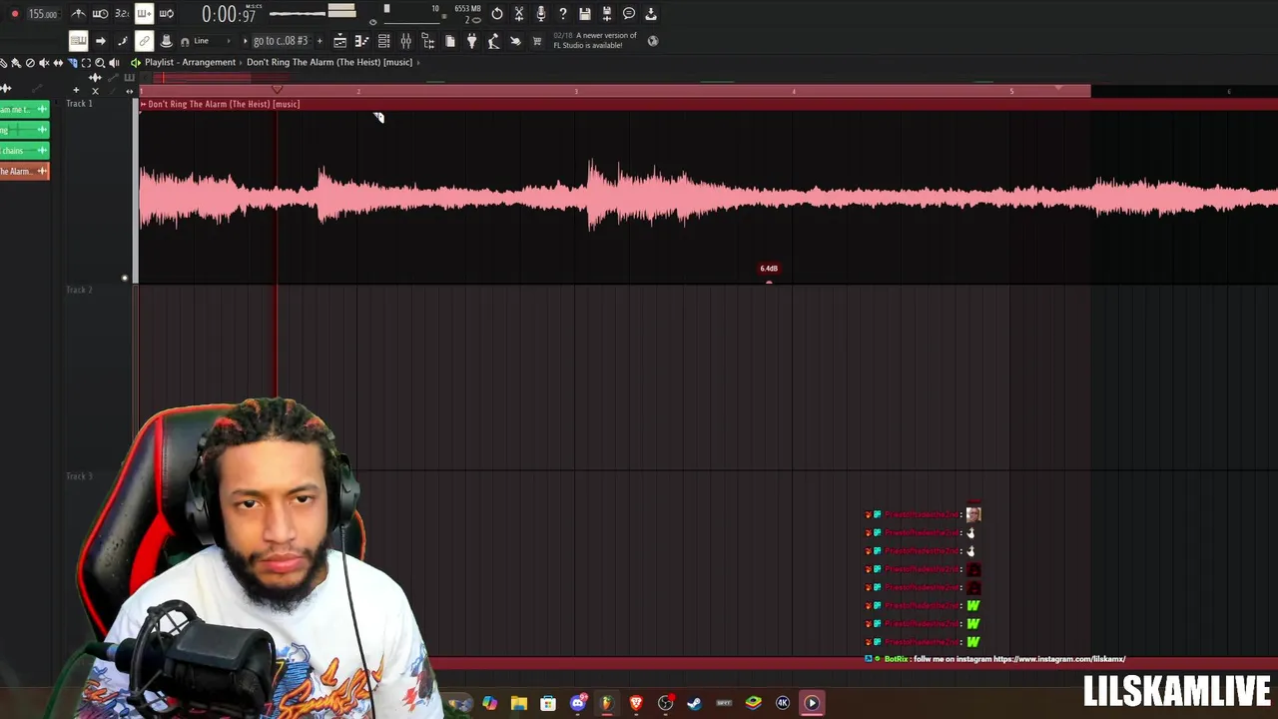Select the slip tool double-arrow icon
This screenshot has height=719, width=1278.
(x=58, y=63)
